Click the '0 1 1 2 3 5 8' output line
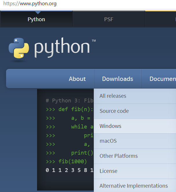 click(70, 170)
